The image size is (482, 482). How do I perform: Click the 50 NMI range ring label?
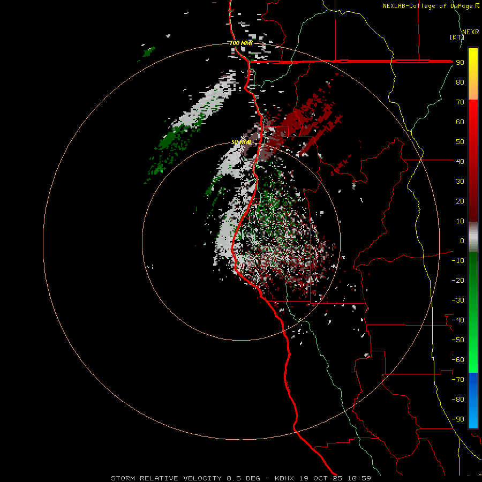tap(242, 142)
